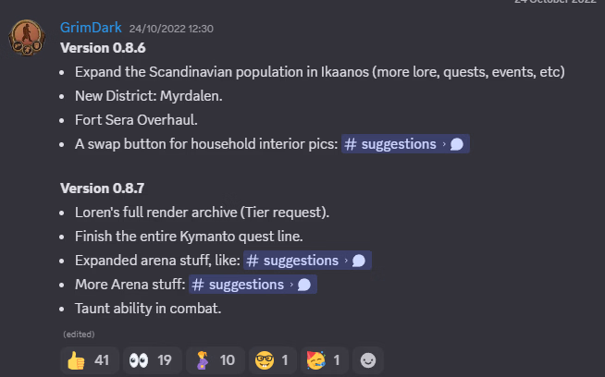The image size is (605, 377).
Task: Click hash icon in 'More Arena stuff' link
Action: (x=198, y=285)
